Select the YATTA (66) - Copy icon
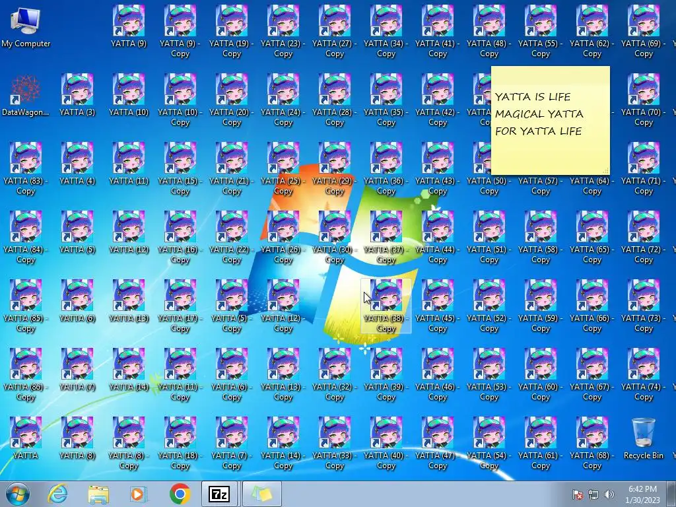Viewport: 676px width, 507px height. click(592, 306)
